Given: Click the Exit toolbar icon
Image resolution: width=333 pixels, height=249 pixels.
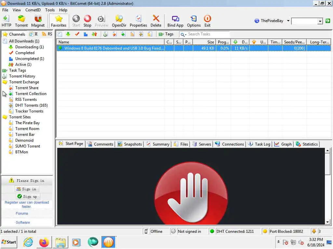Looking at the screenshot, I should coord(207,21).
